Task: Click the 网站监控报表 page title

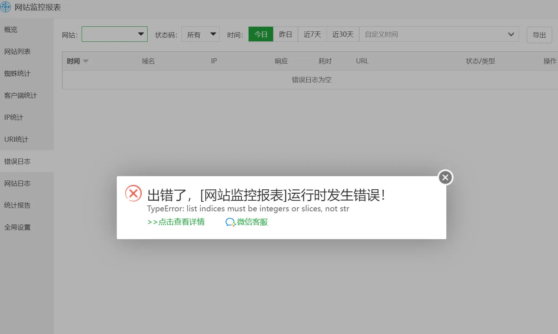Action: [x=38, y=7]
